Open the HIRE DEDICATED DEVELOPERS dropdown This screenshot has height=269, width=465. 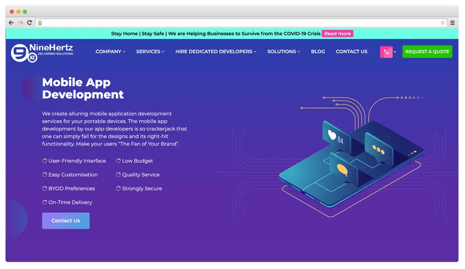(x=216, y=52)
